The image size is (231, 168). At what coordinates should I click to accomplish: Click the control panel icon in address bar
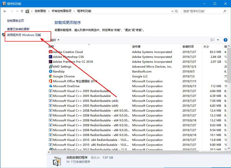[27, 11]
